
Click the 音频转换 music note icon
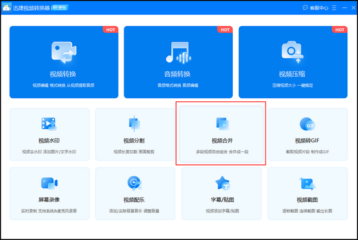tap(178, 52)
